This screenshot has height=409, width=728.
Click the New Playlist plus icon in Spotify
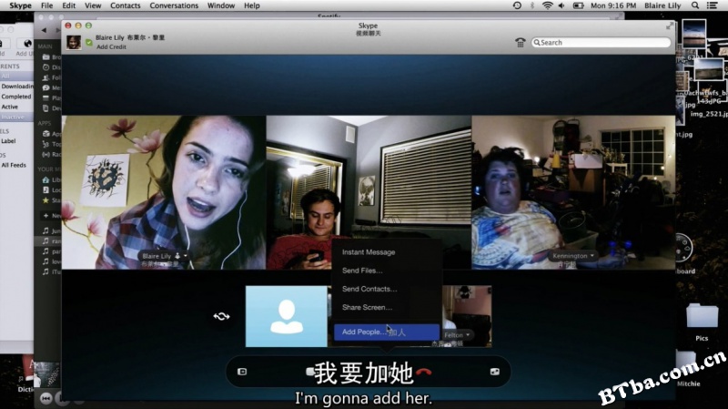tap(46, 216)
